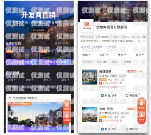Screen dimensions: 151x135
Task: Expand the 排序 filter under 直销楼盘
Action: (65, 80)
